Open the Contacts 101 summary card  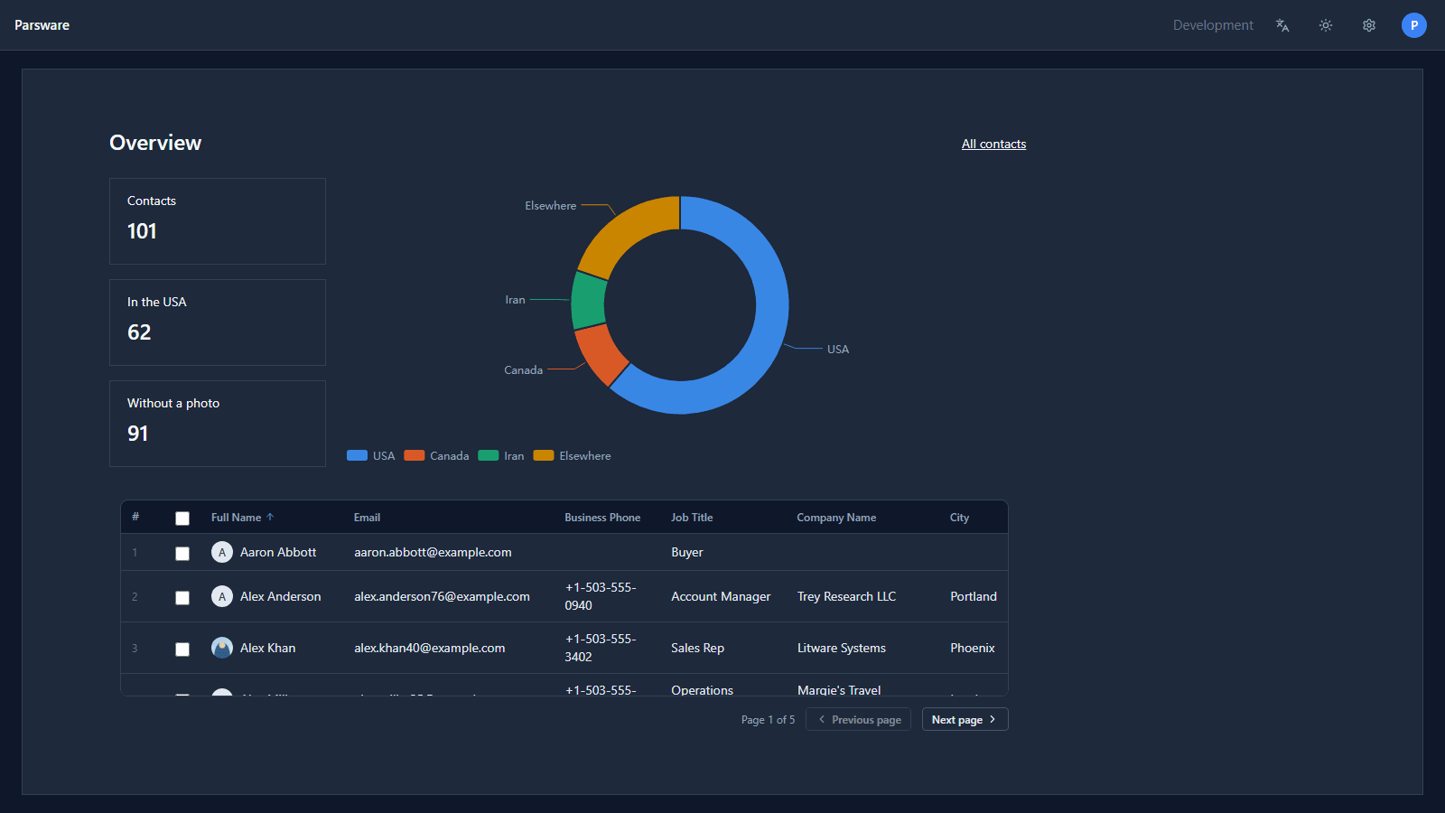pyautogui.click(x=218, y=221)
